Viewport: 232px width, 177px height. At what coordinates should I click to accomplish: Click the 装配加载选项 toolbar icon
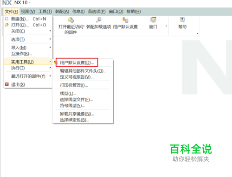[98, 20]
